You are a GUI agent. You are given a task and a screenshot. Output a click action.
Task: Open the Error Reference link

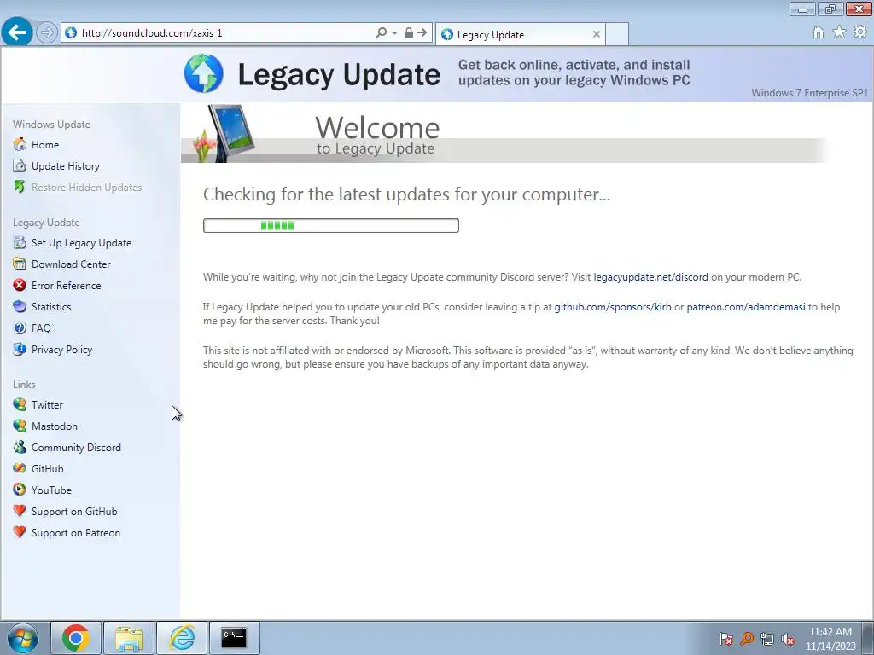(x=67, y=285)
